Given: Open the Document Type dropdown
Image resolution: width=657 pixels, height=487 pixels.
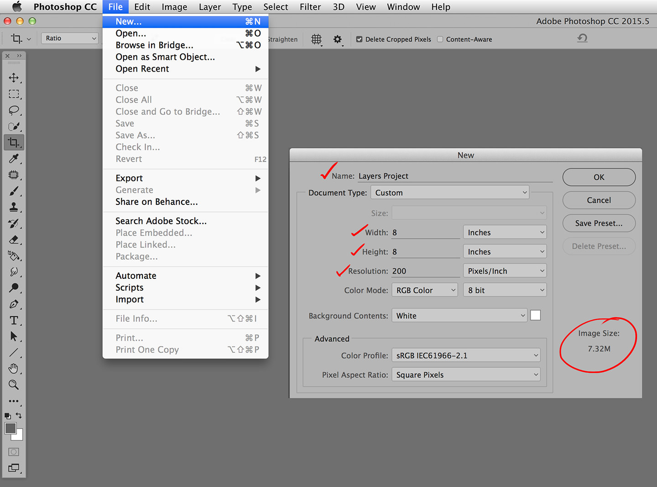Looking at the screenshot, I should [450, 193].
